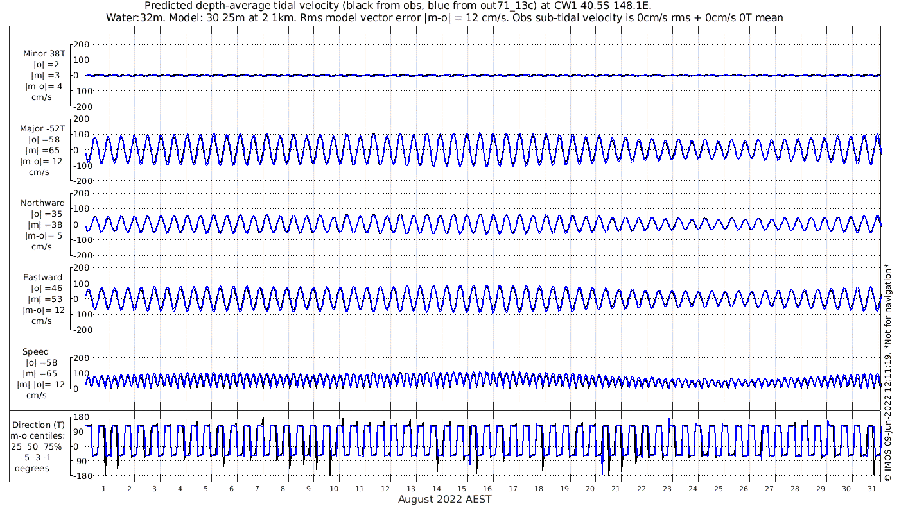Screen dimensions: 899x513
Task: Click day '17' on the date axis
Action: tap(513, 489)
